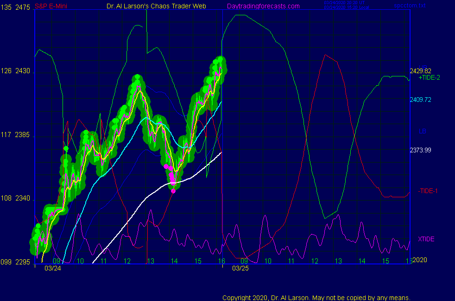The image size is (455, 301).
Task: Click the 2340 price axis label
Action: click(23, 199)
